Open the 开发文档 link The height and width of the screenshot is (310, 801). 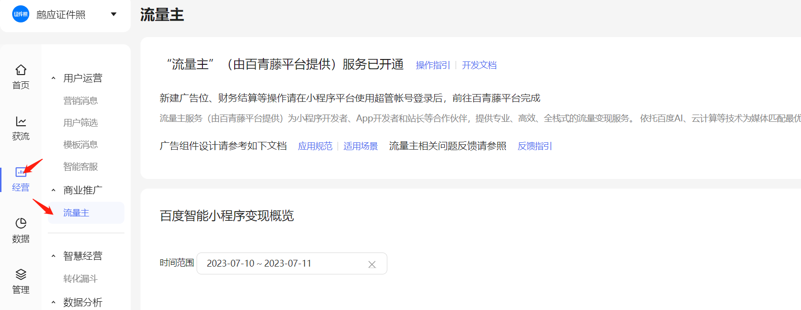coord(479,65)
